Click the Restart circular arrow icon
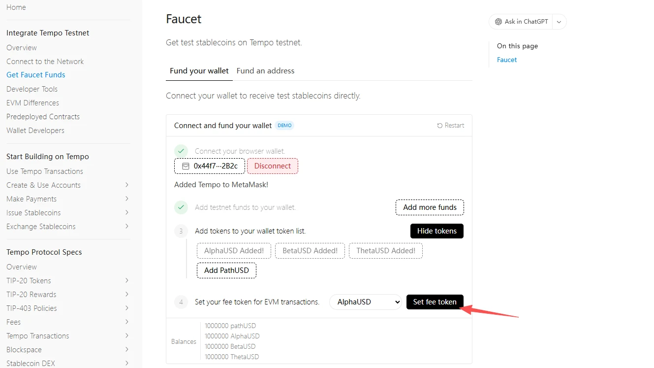This screenshot has width=654, height=368. pos(439,126)
